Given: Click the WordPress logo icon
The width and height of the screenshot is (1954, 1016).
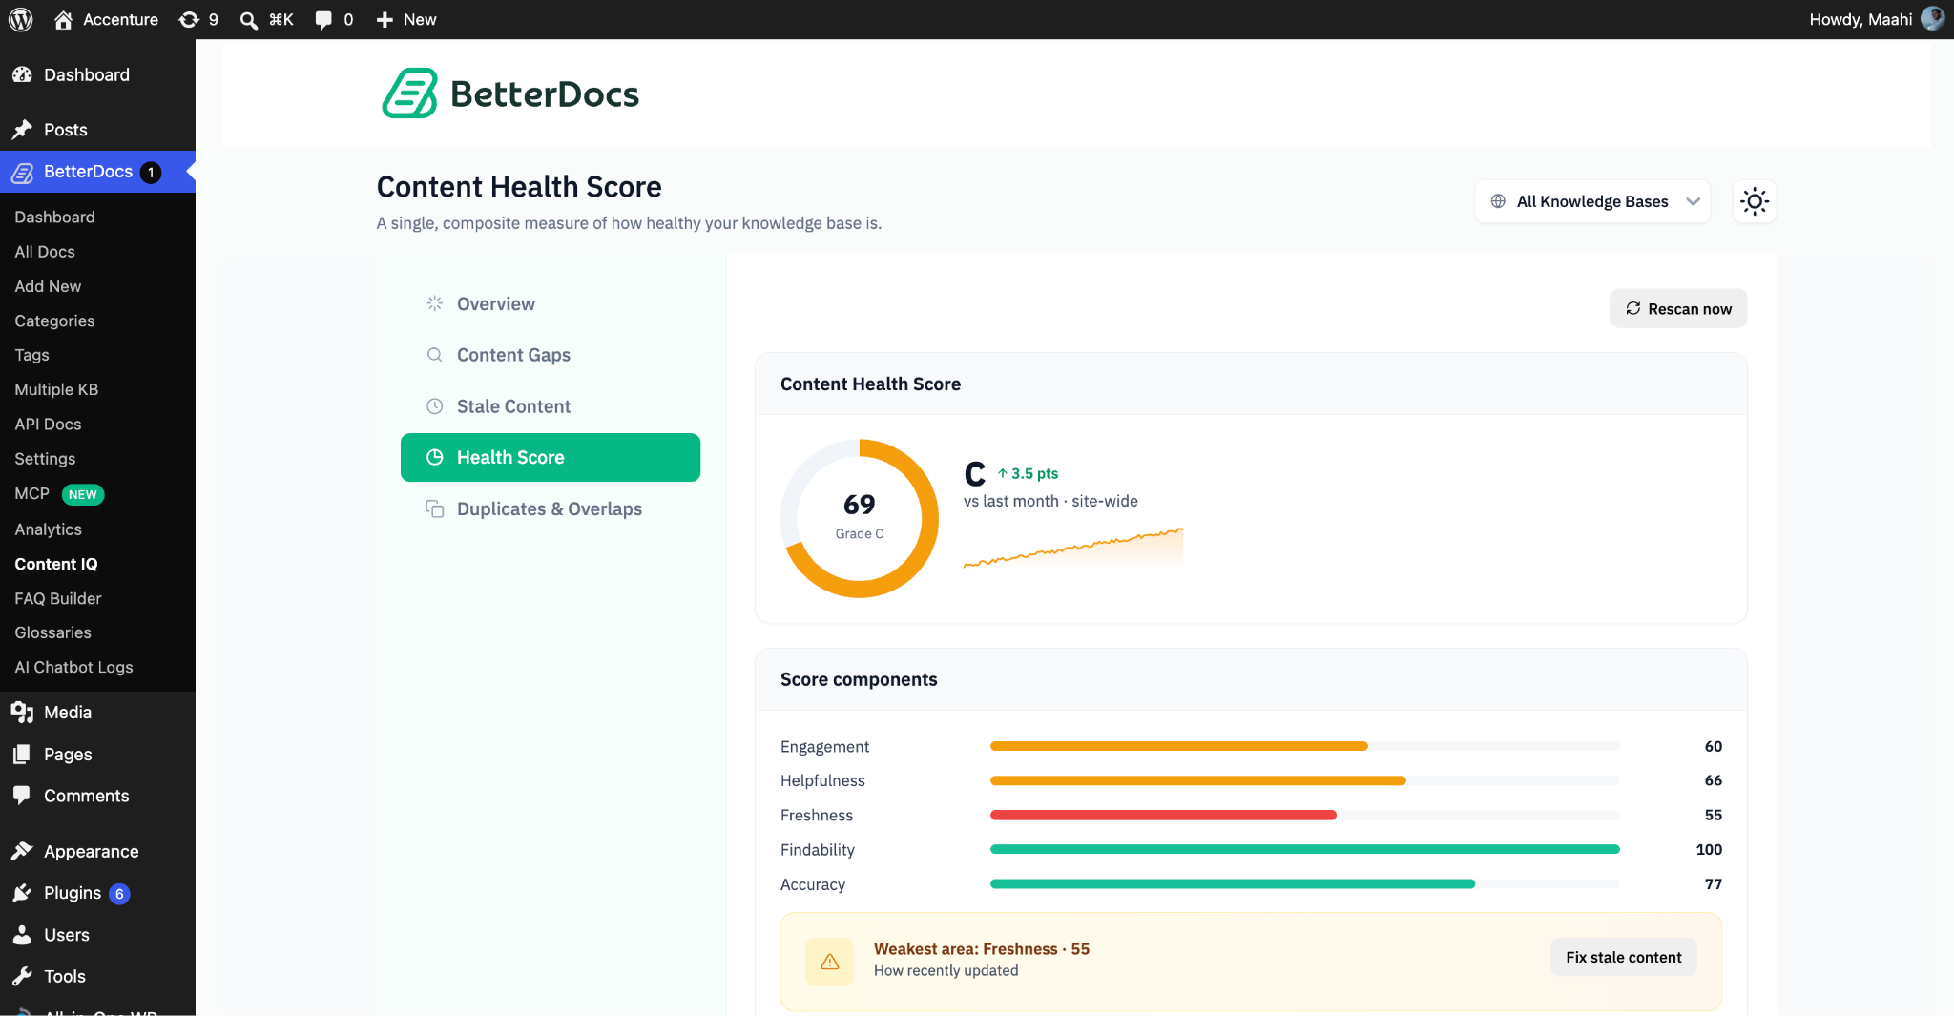Looking at the screenshot, I should click(x=21, y=19).
